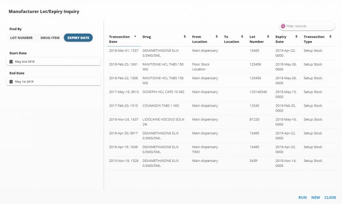
Task: Select the LOT NUMBER find-by option
Action: click(21, 38)
